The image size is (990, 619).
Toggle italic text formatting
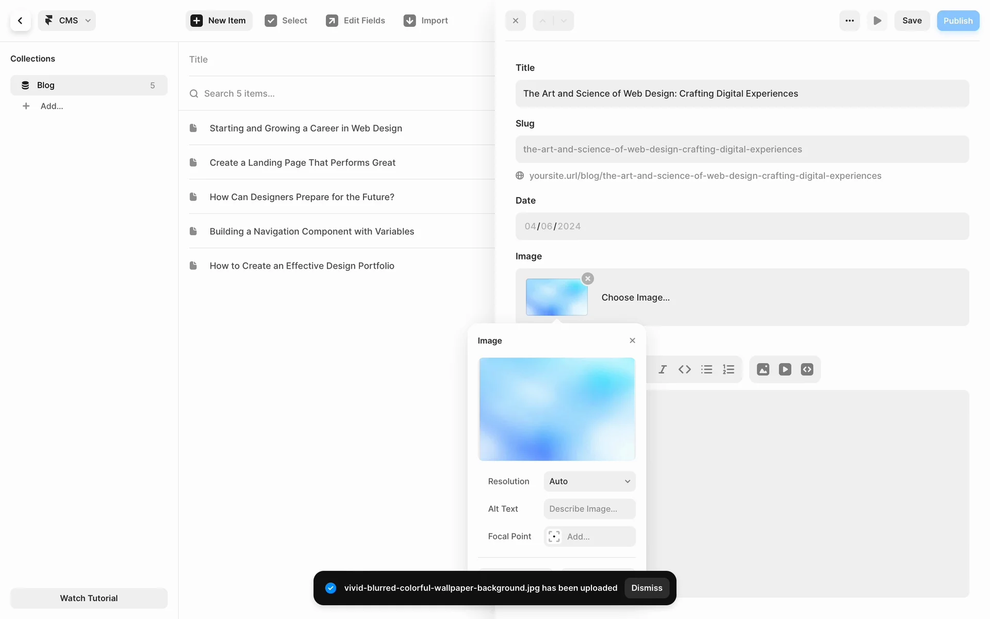(x=663, y=369)
